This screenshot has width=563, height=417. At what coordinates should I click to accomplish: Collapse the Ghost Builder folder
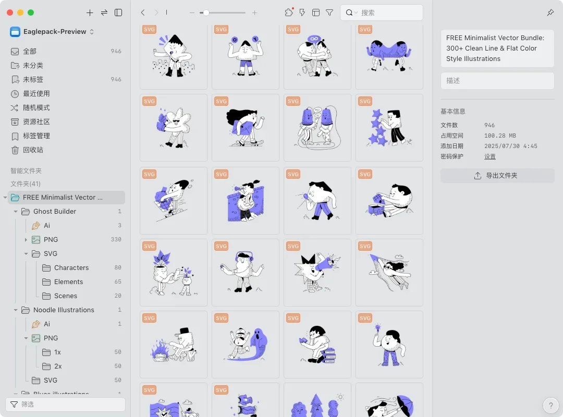click(16, 212)
